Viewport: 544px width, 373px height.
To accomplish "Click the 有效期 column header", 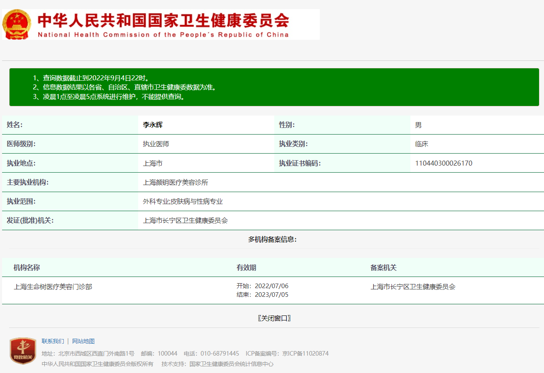I will click(246, 267).
